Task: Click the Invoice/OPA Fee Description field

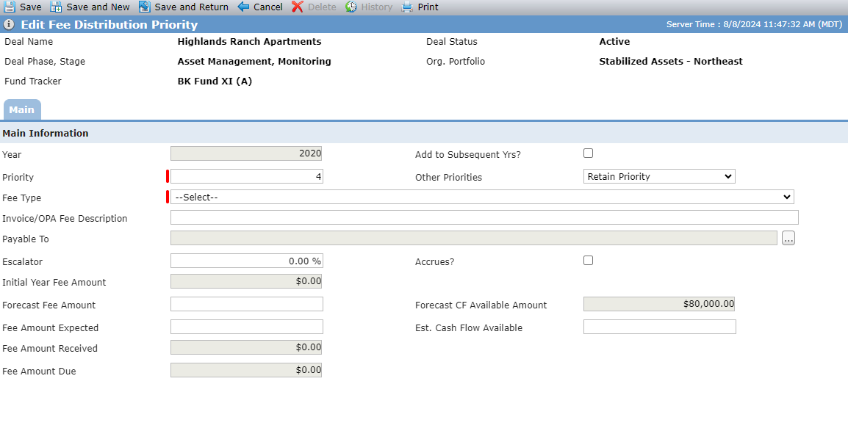Action: click(484, 217)
